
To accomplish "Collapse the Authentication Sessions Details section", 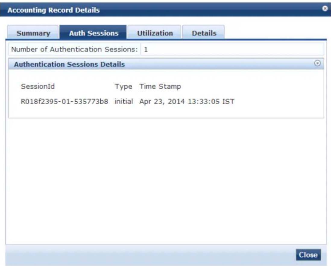I will [x=317, y=63].
